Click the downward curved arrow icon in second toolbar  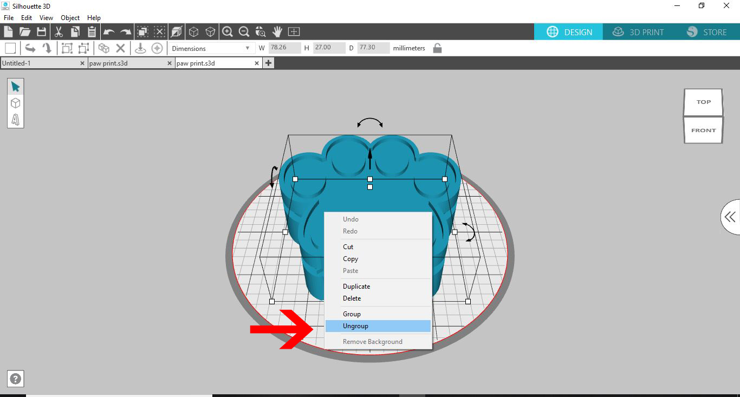47,48
